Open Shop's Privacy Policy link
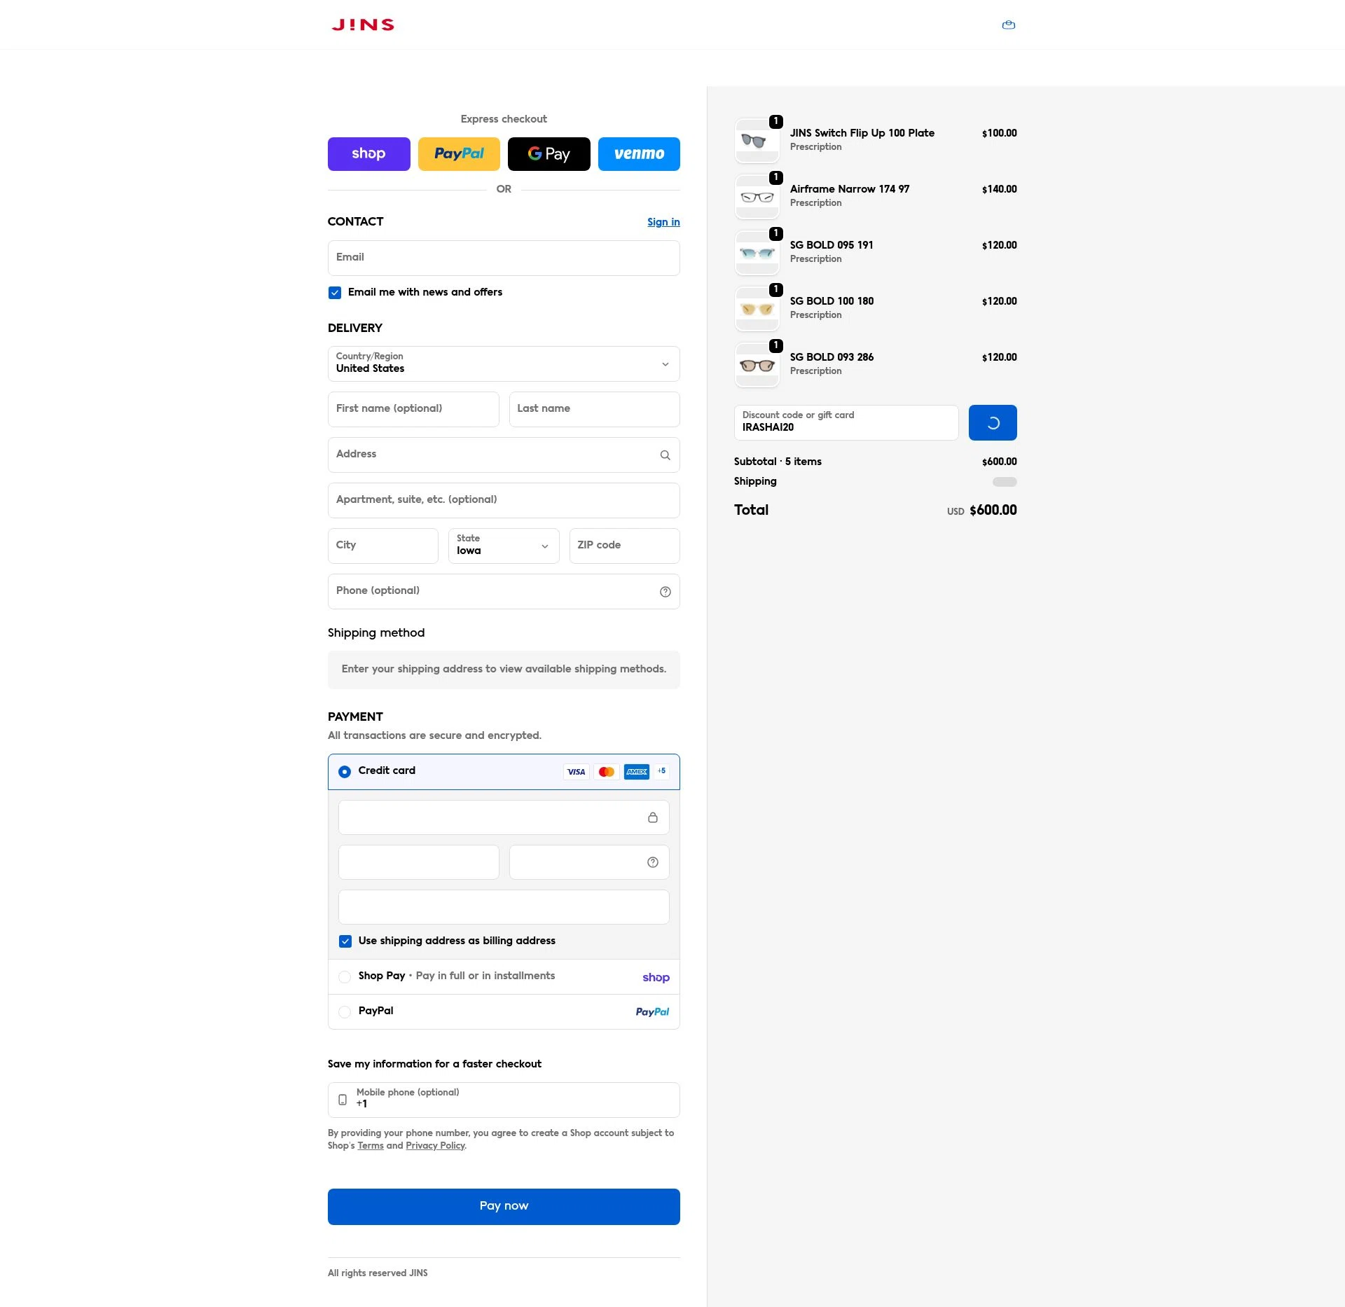This screenshot has width=1345, height=1307. (435, 1146)
